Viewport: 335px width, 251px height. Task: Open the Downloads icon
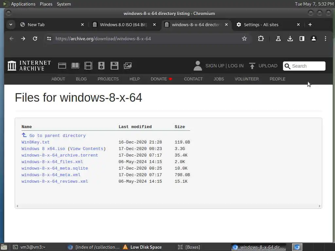(x=290, y=39)
